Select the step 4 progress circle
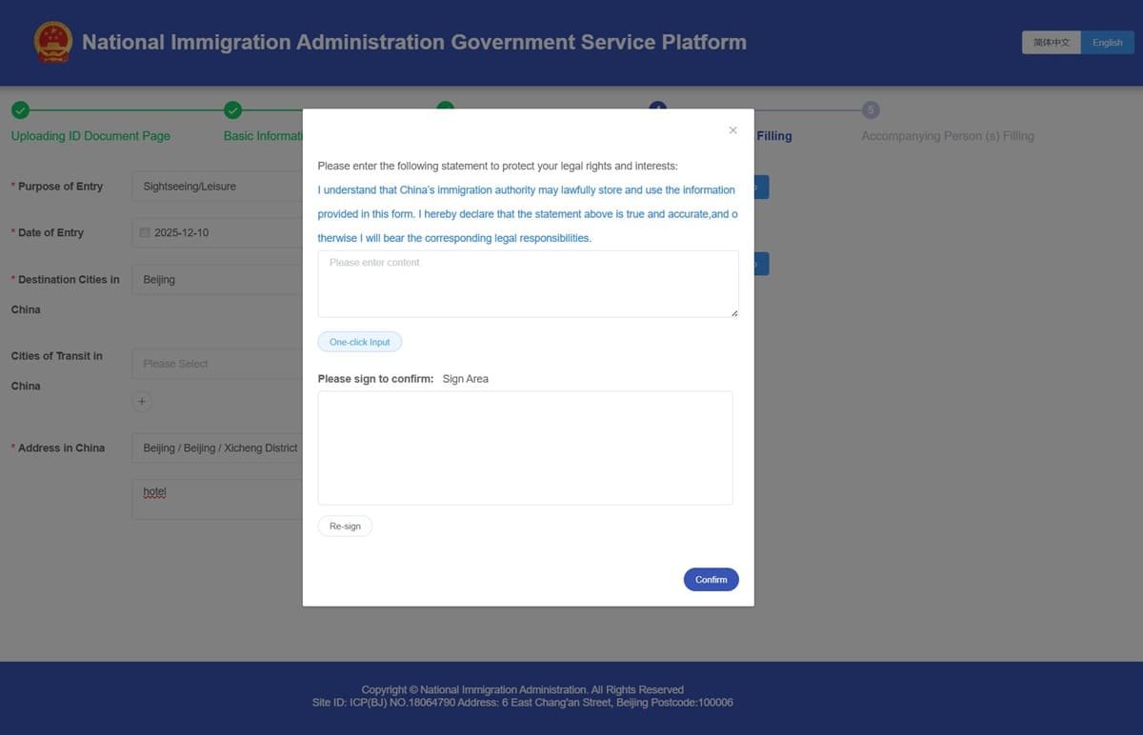Image resolution: width=1143 pixels, height=735 pixels. click(x=656, y=109)
